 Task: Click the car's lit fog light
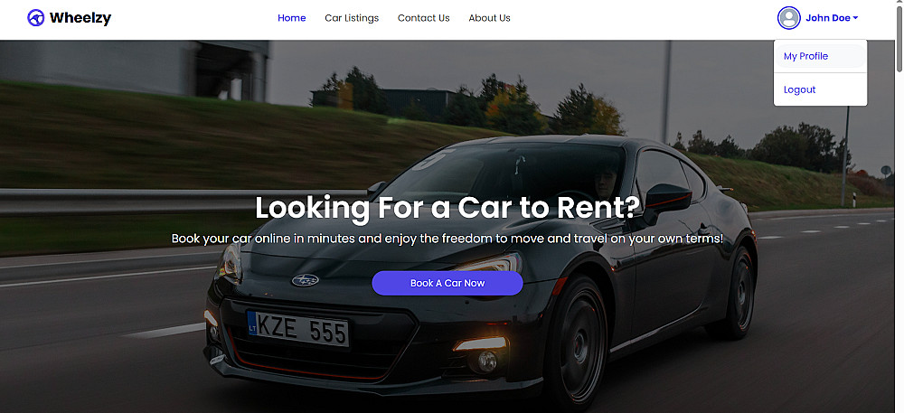480,344
